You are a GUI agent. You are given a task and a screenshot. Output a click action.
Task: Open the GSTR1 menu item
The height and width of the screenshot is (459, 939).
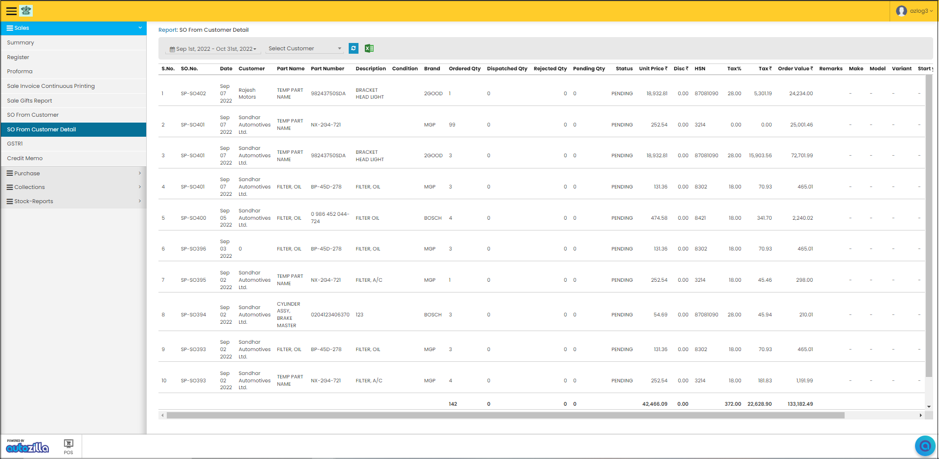[x=73, y=144]
